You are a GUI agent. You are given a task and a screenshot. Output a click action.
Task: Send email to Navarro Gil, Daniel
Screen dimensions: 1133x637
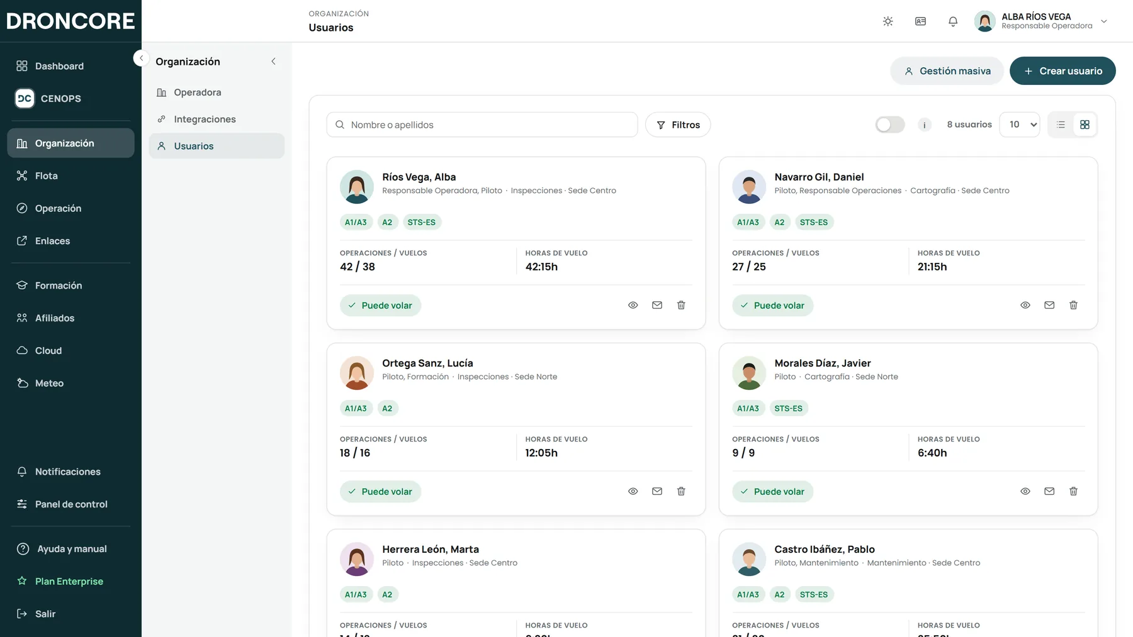[x=1049, y=305]
